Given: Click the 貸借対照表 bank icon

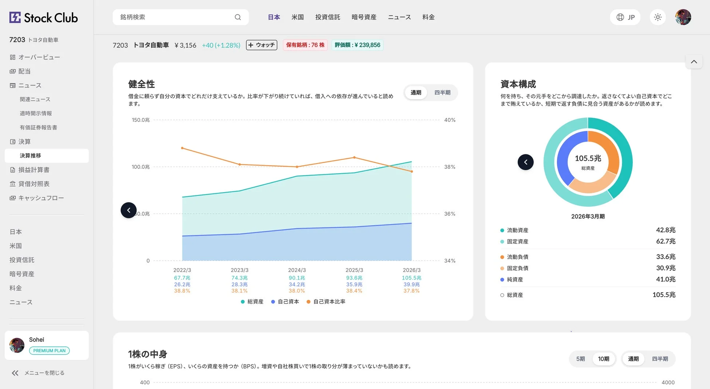Looking at the screenshot, I should [13, 184].
